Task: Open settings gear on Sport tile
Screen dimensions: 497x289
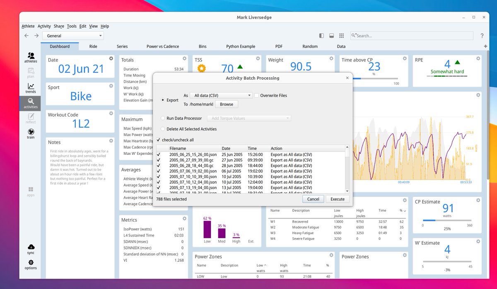Action: coord(111,86)
